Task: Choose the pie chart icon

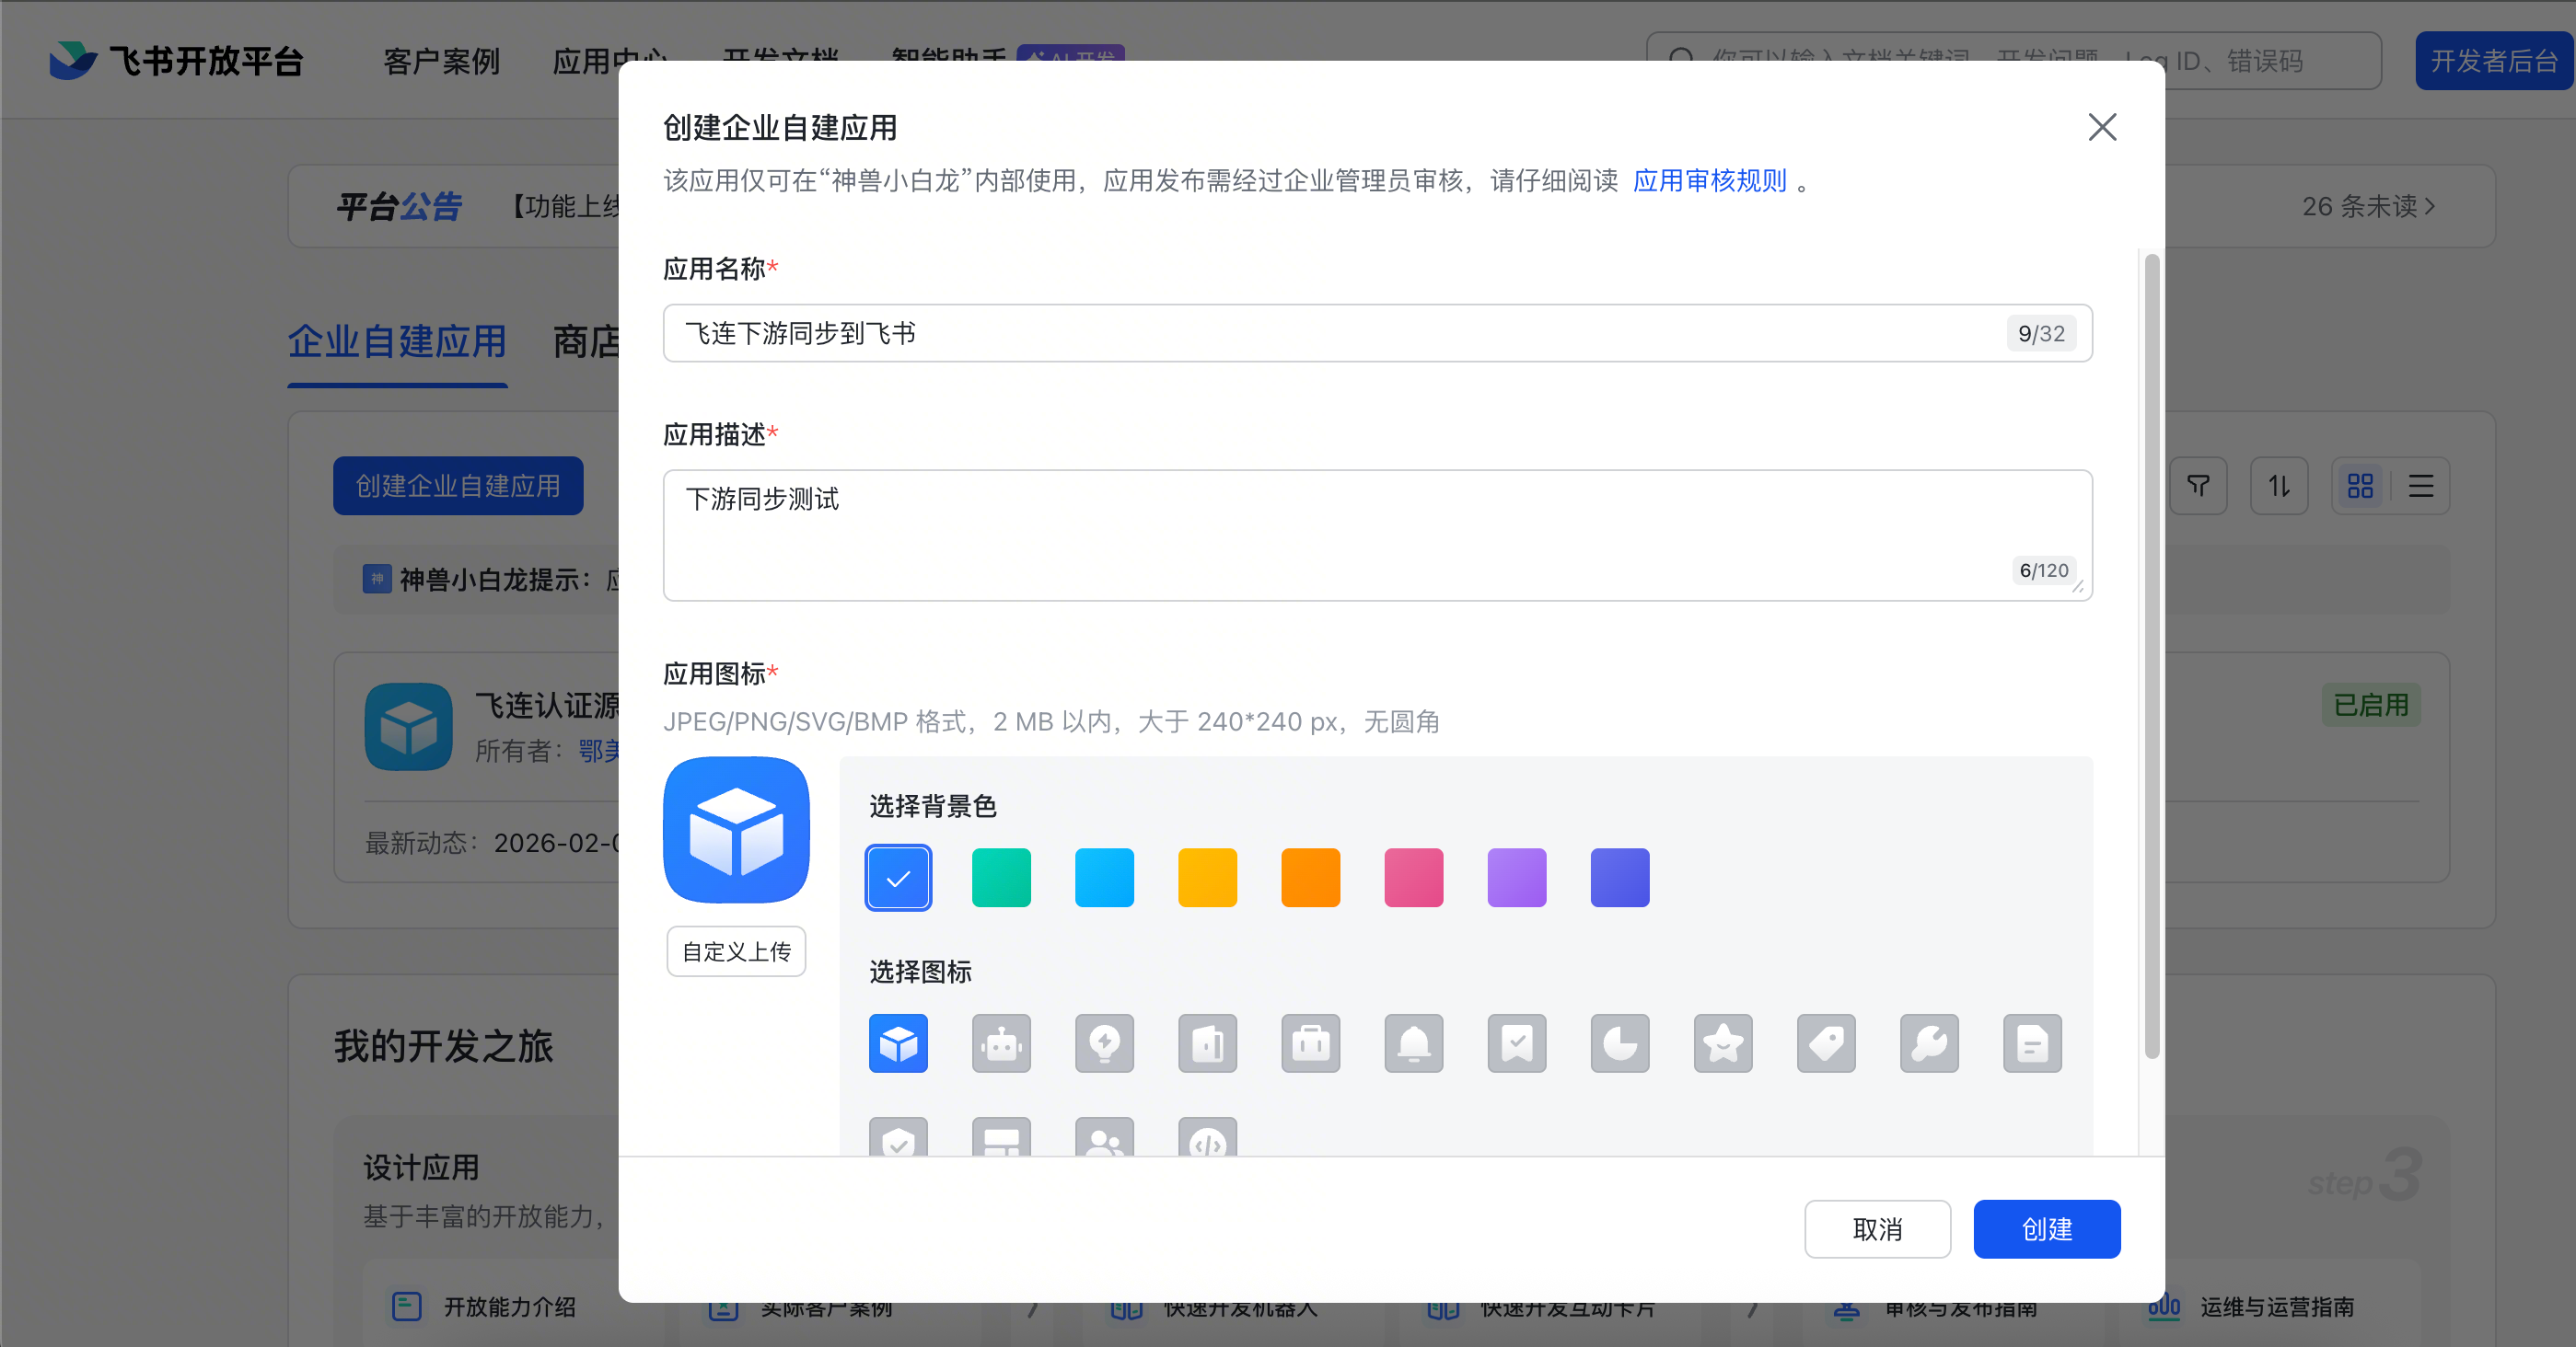Action: point(1620,1043)
